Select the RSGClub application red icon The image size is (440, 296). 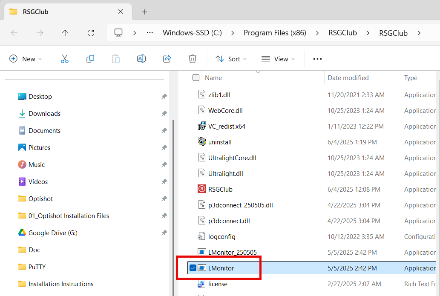(202, 189)
